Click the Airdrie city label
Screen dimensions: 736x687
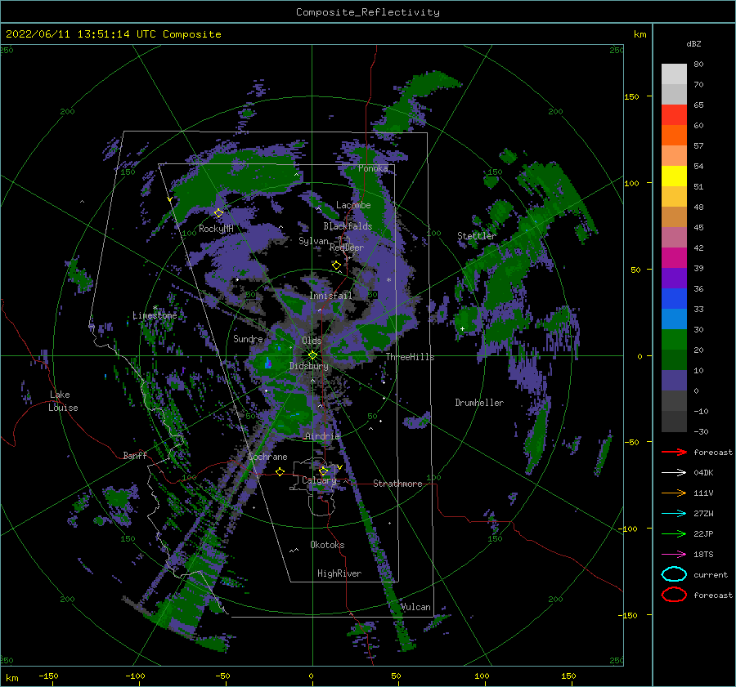[x=322, y=436]
